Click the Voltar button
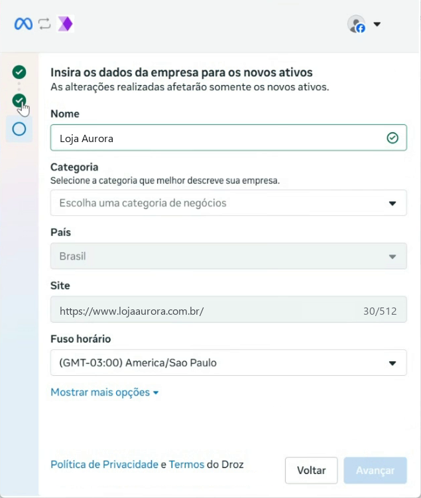Viewport: 421px width, 498px height. [312, 470]
